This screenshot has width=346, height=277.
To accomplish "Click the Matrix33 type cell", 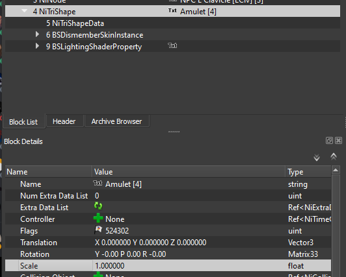I will 303,254.
